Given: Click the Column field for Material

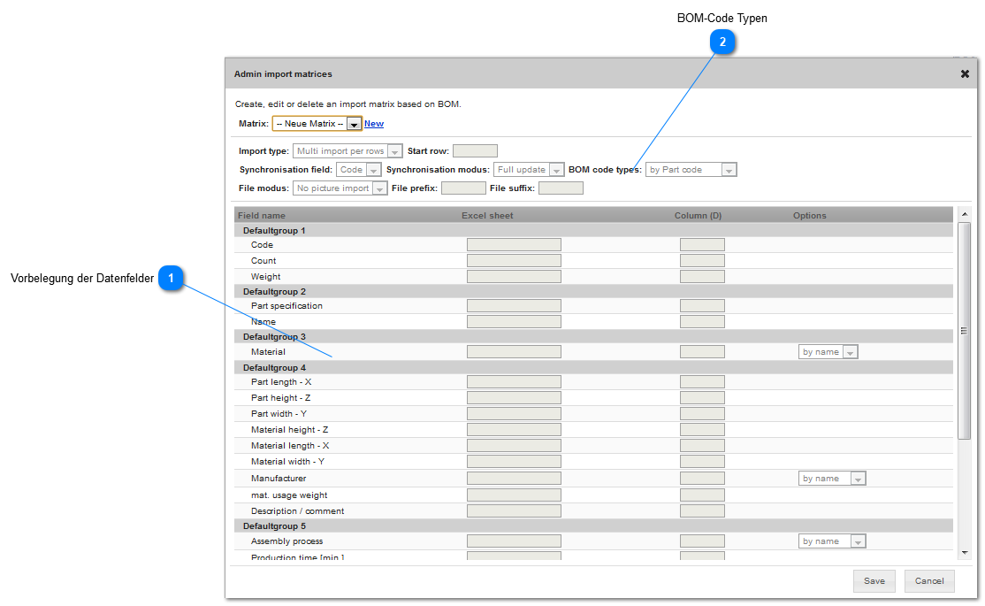Looking at the screenshot, I should tap(702, 352).
